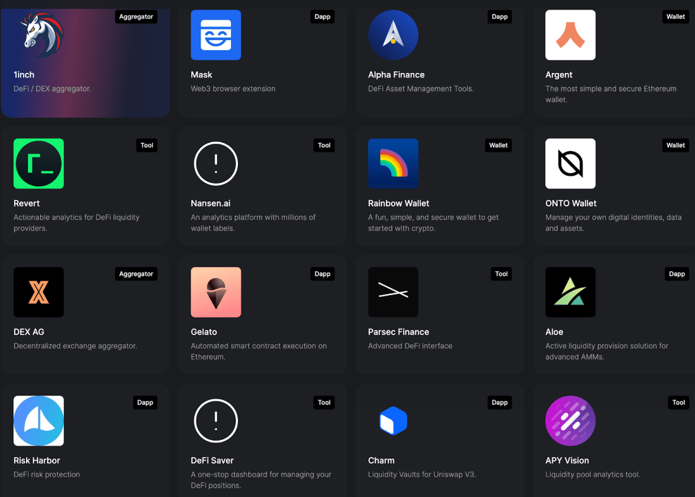Viewport: 695px width, 497px height.
Task: Click the Dapp tag on Alpha Finance card
Action: (x=500, y=17)
